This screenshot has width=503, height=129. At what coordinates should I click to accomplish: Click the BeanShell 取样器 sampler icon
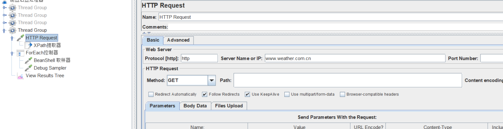pos(29,60)
